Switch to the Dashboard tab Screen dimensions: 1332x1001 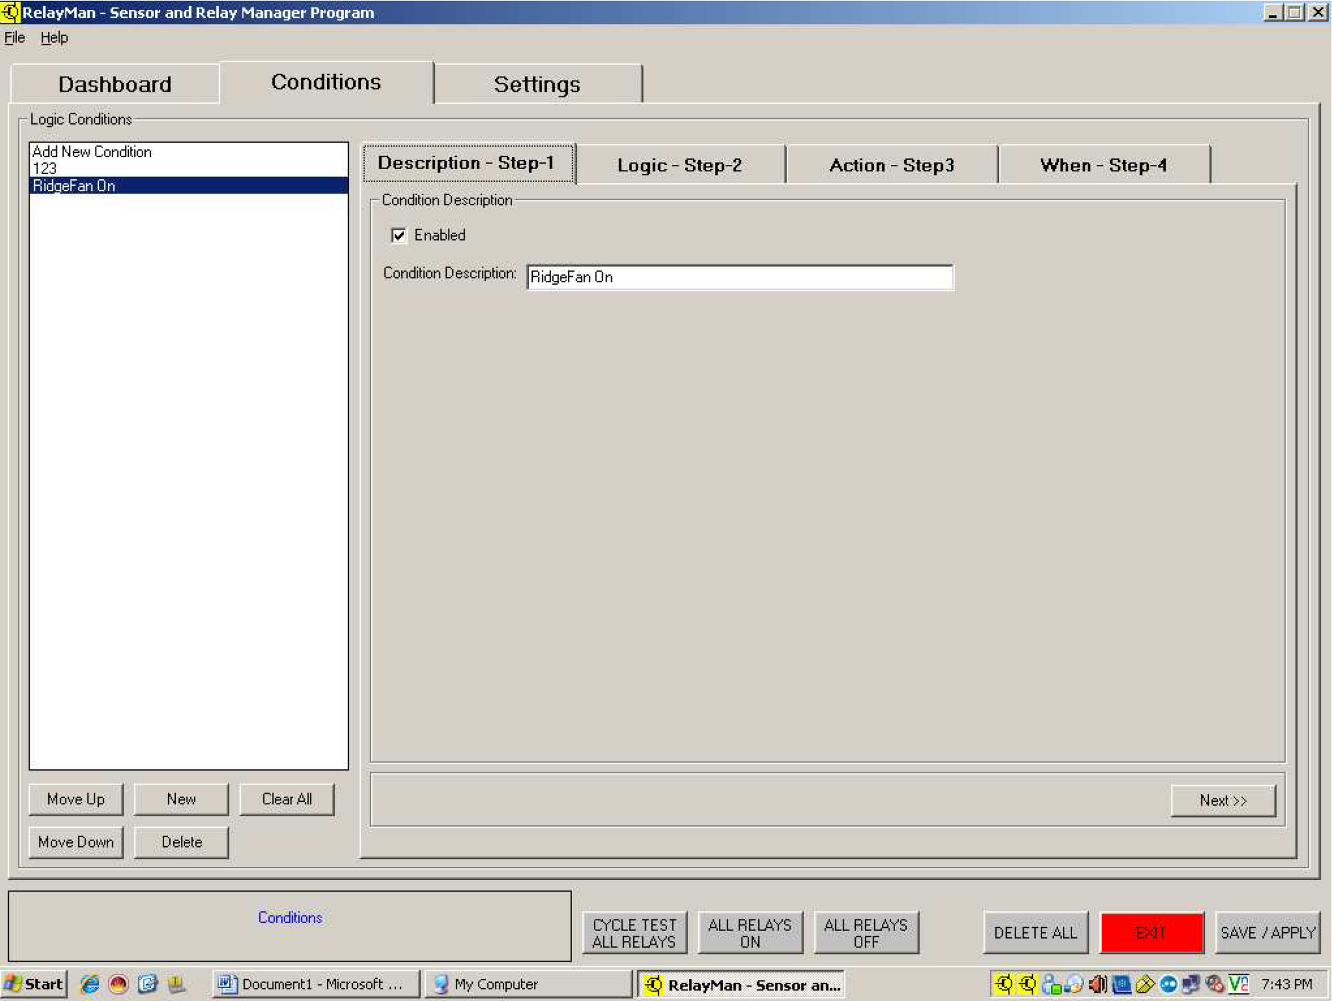pos(114,84)
